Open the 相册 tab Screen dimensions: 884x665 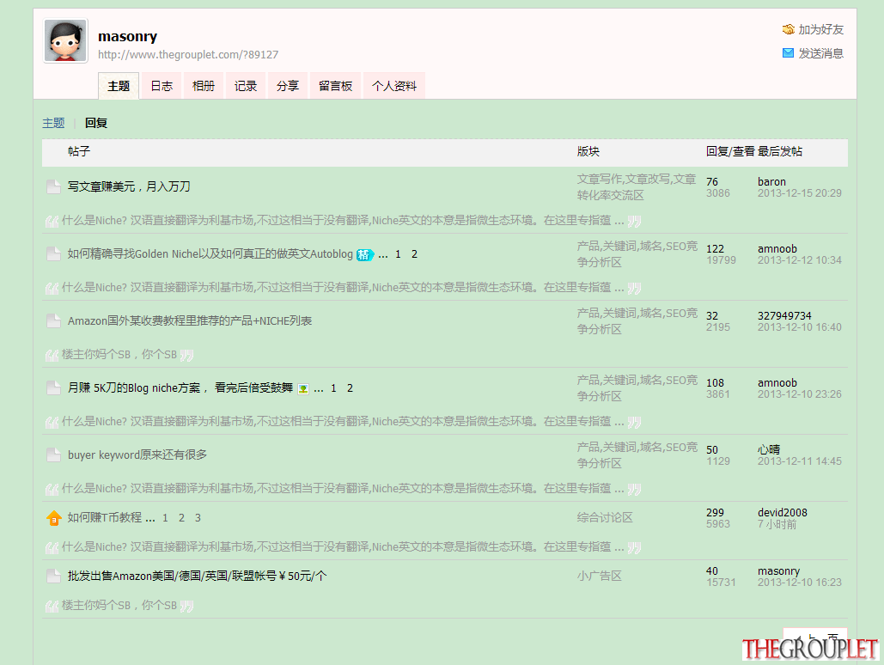[x=204, y=86]
